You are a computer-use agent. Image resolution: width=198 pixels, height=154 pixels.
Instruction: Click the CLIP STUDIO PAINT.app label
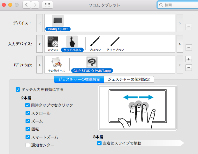[92, 71]
